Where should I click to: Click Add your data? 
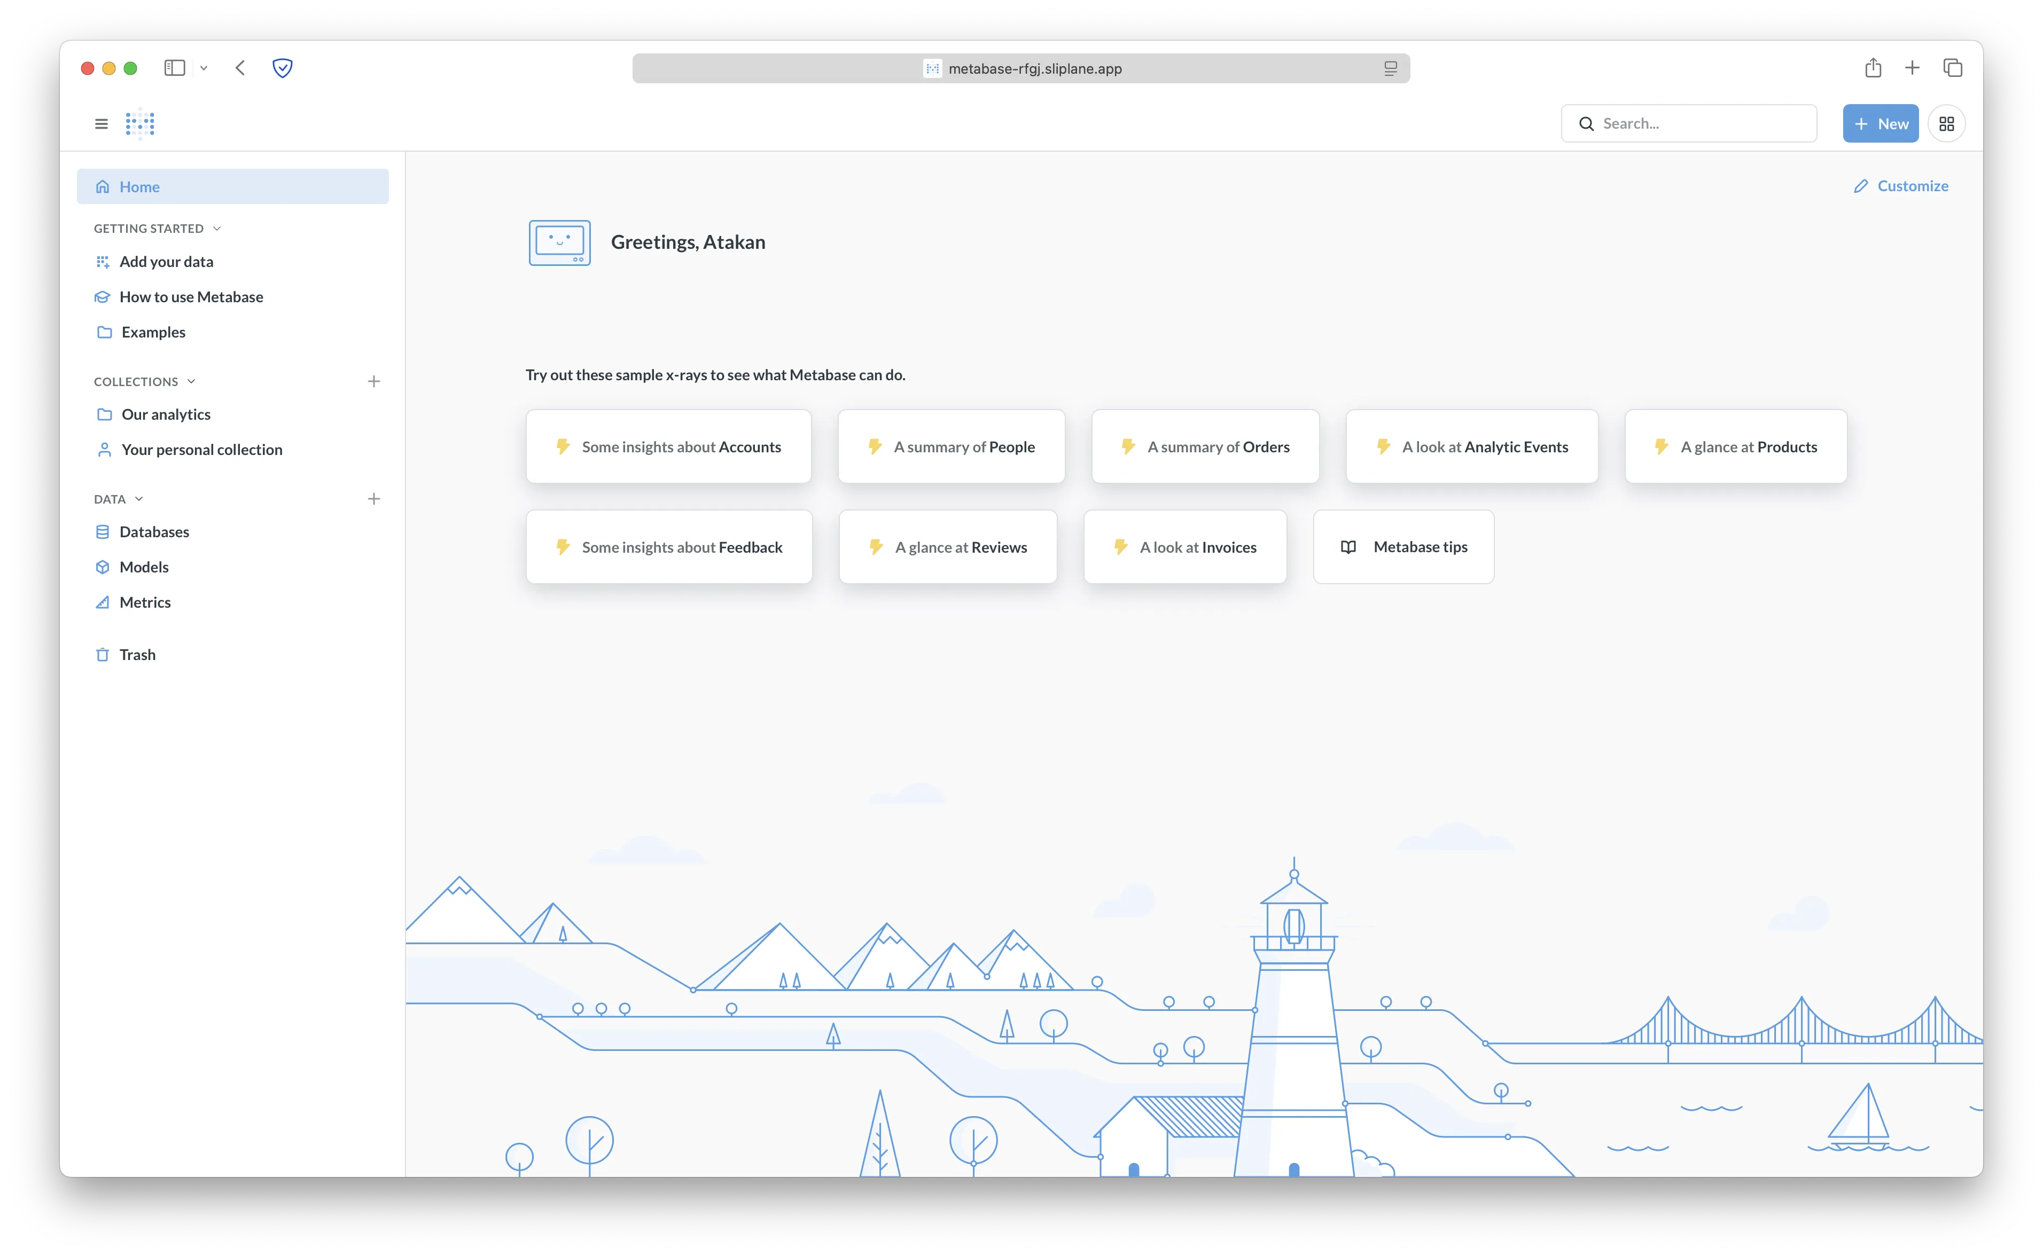(166, 261)
